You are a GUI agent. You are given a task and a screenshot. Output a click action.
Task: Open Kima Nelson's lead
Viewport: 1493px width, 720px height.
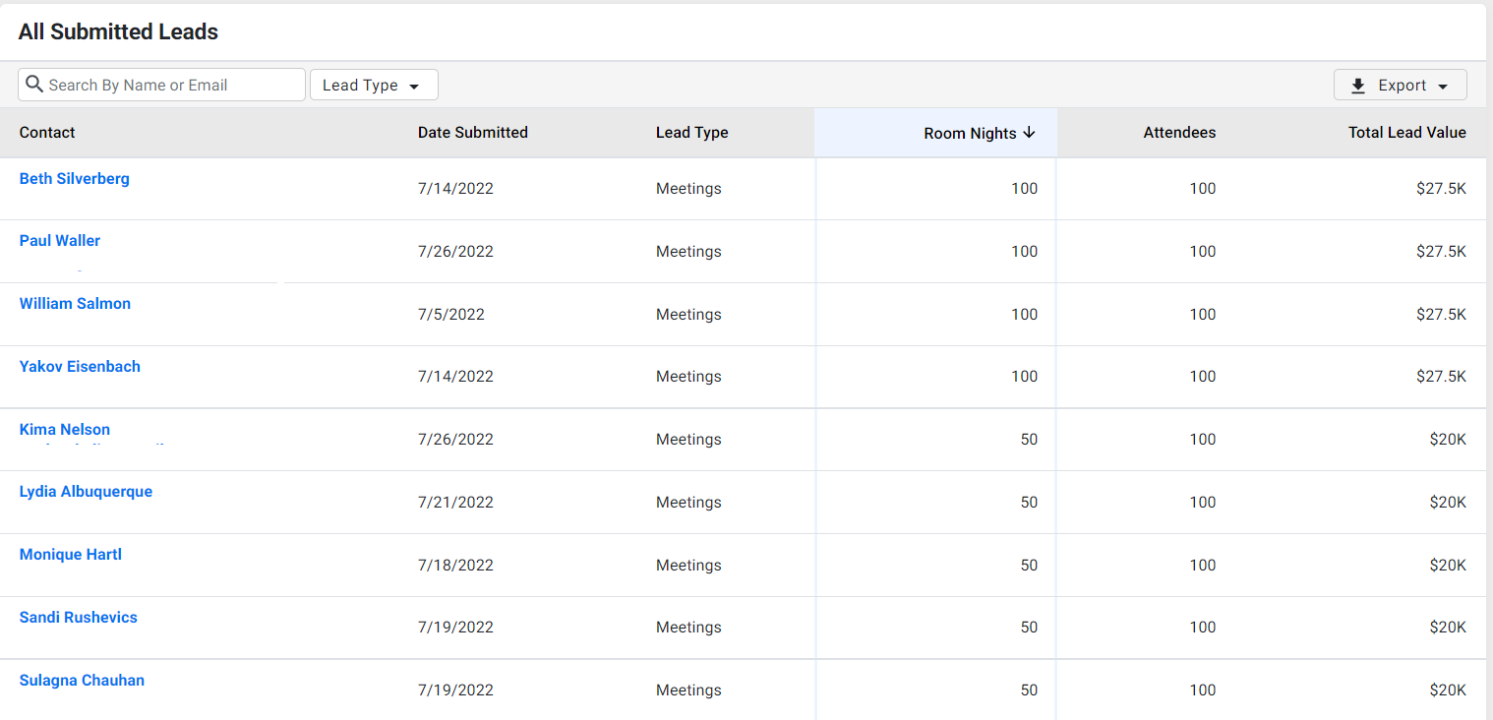[x=65, y=430]
